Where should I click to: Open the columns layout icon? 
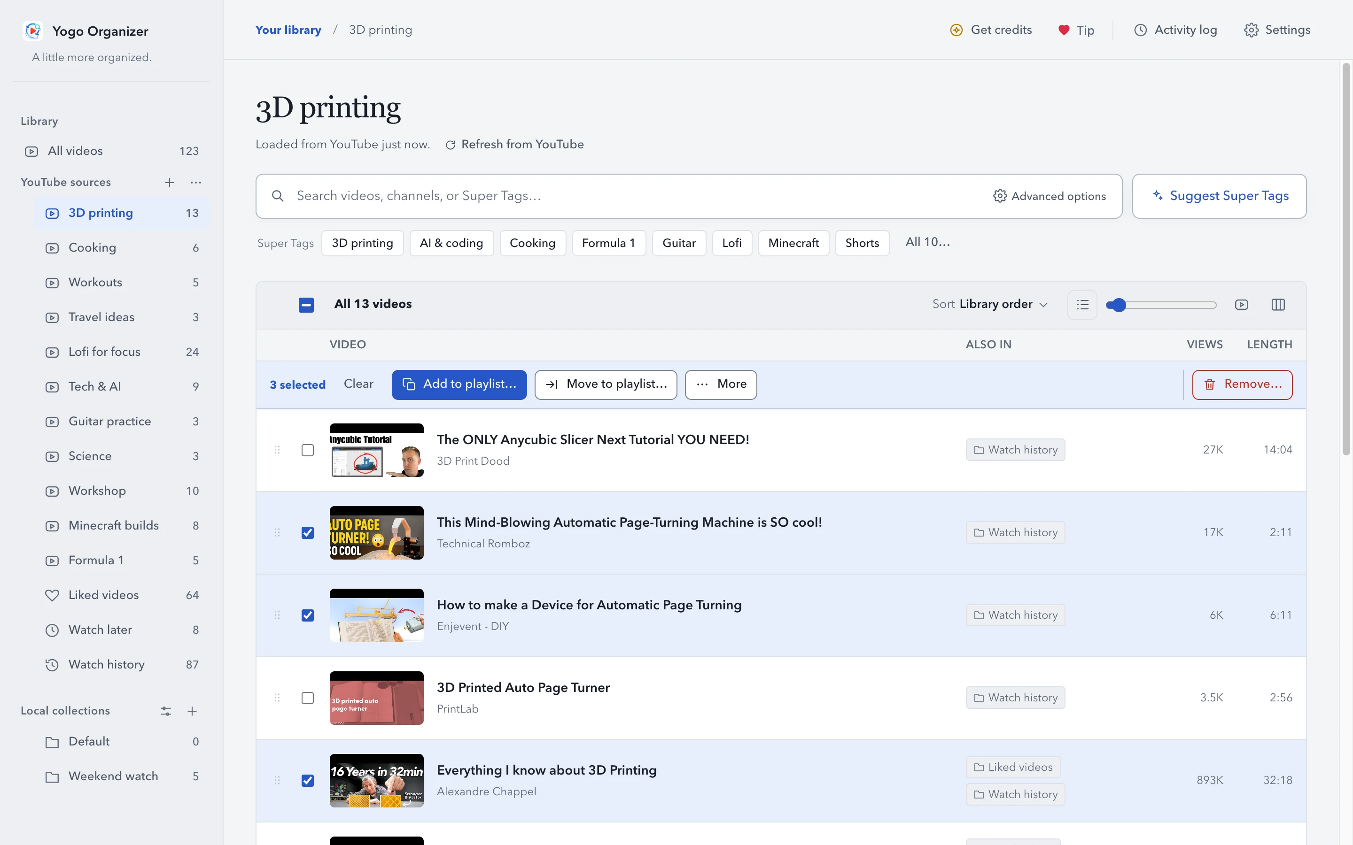tap(1278, 305)
